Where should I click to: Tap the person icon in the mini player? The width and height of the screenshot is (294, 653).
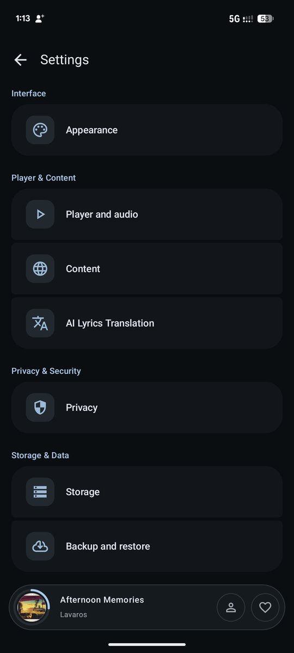[231, 607]
